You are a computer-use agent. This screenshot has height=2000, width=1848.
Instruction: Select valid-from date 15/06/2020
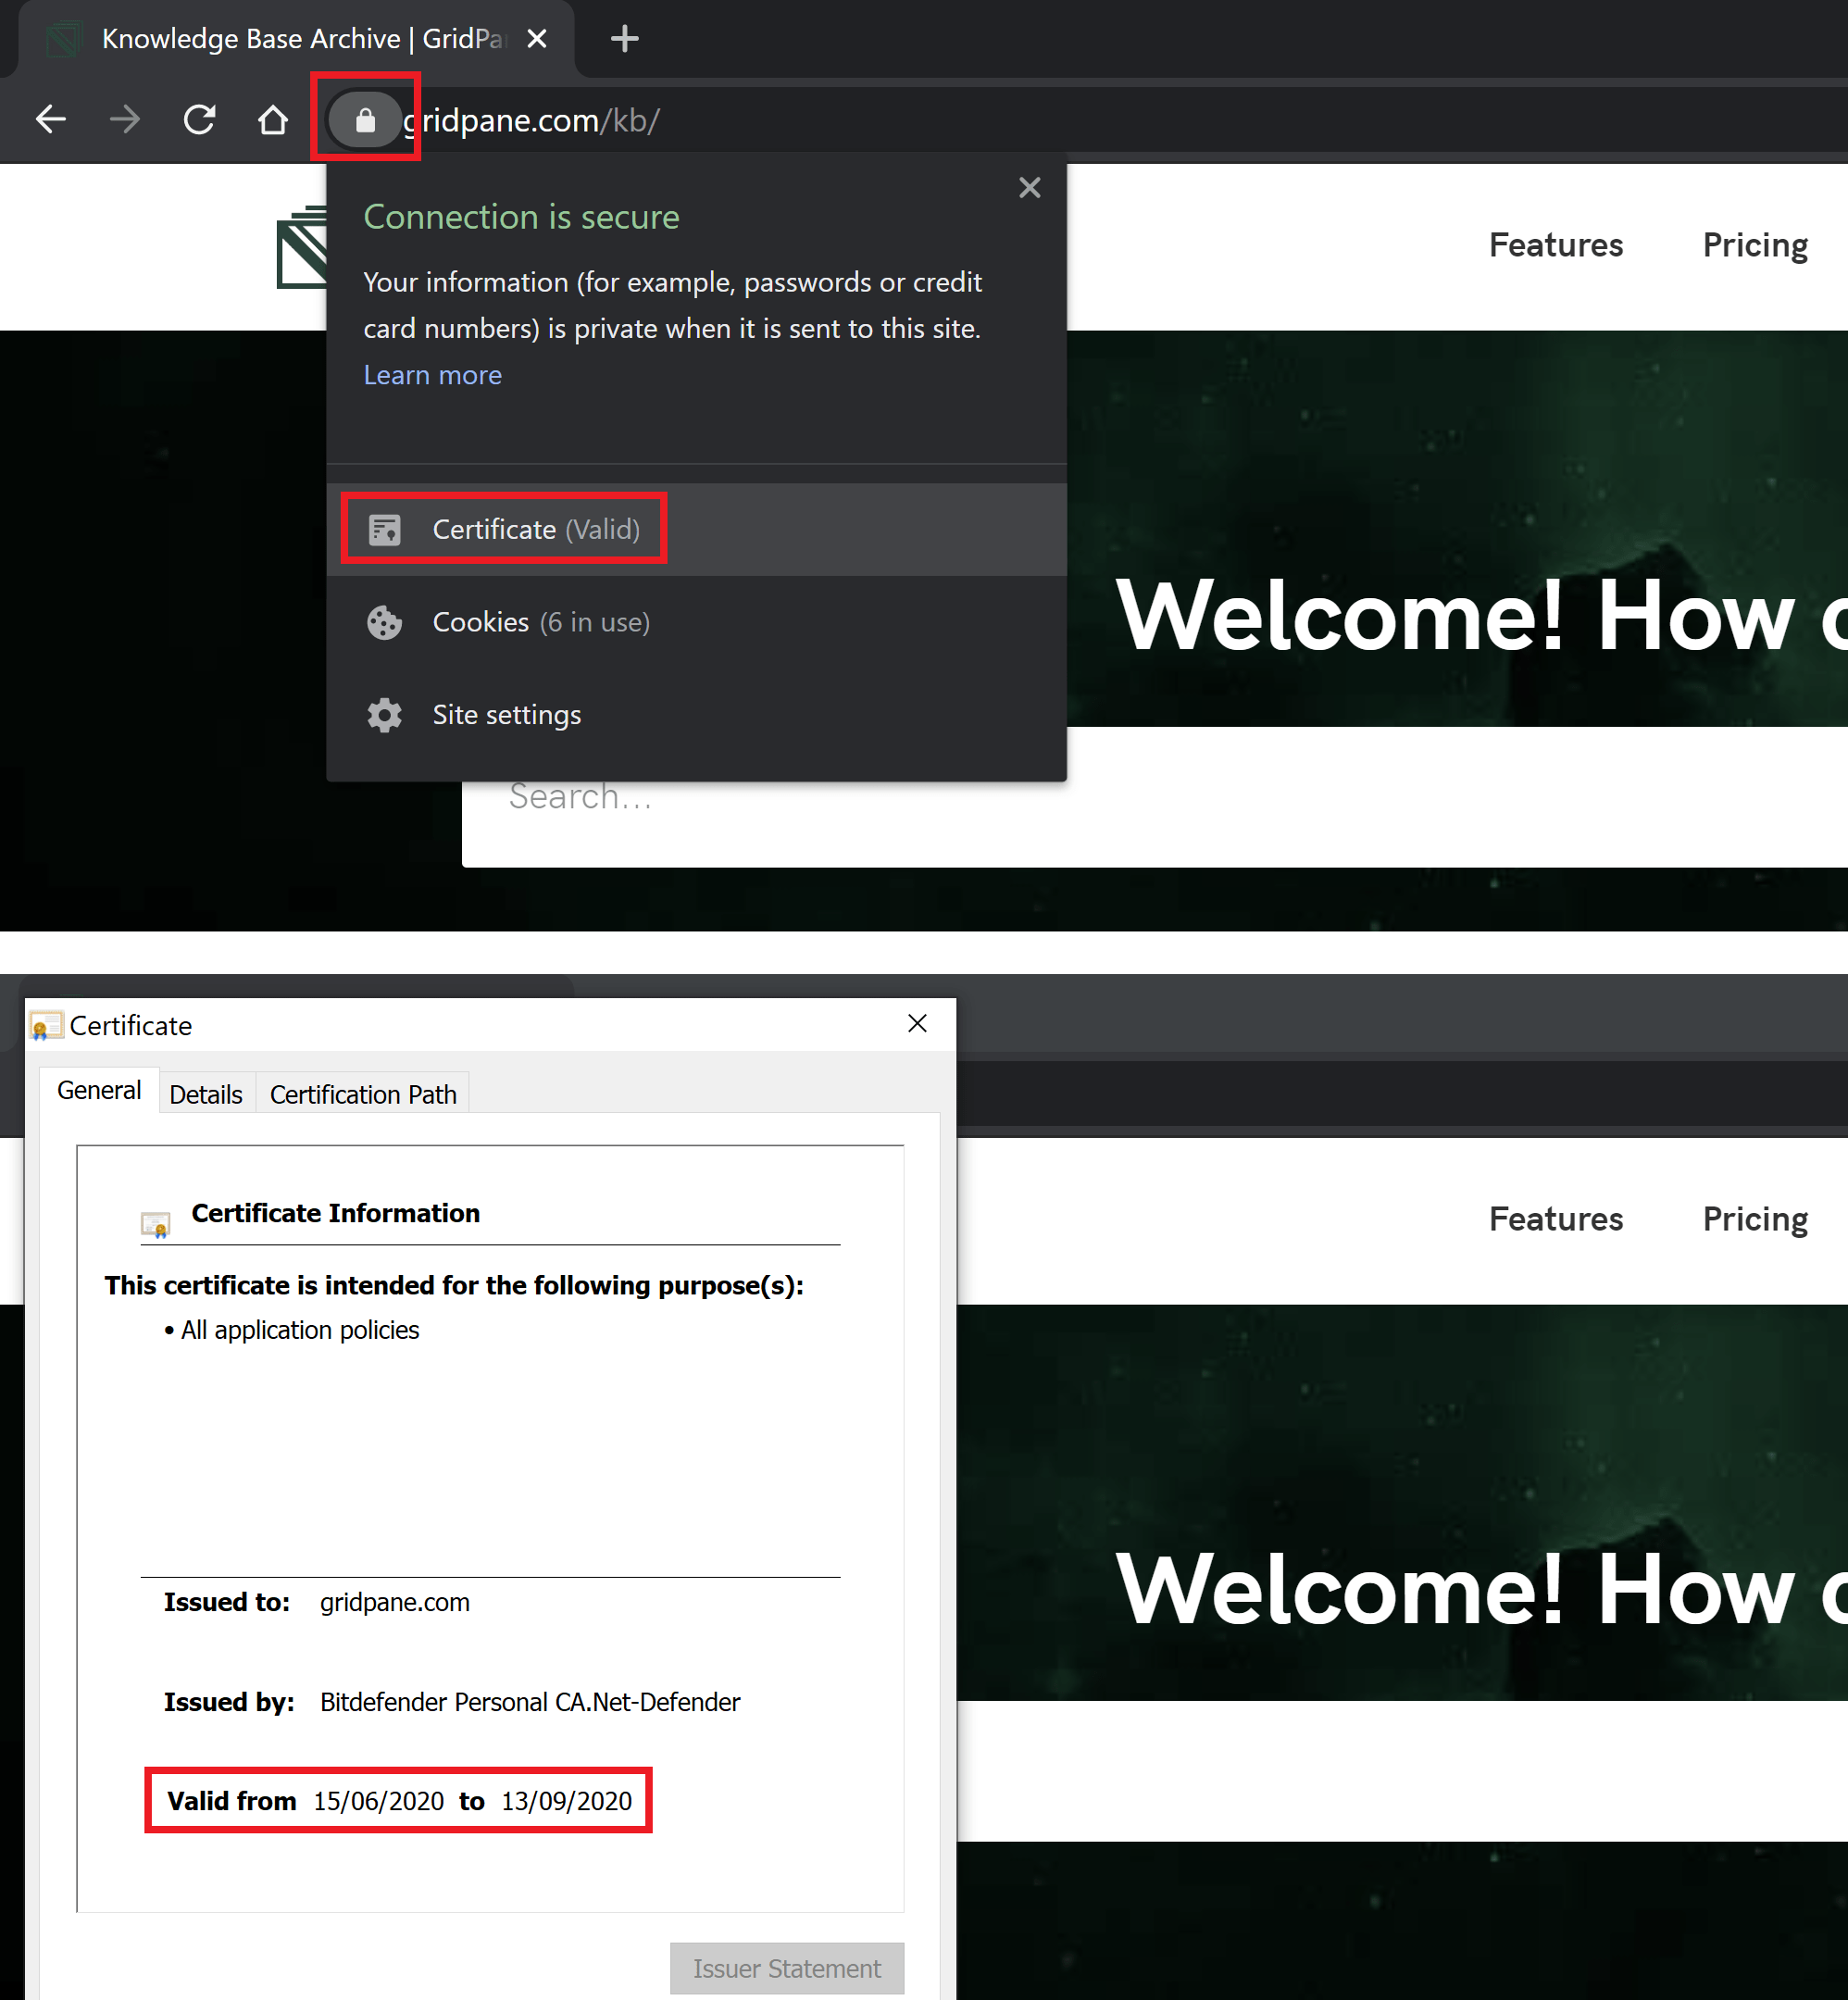click(378, 1801)
